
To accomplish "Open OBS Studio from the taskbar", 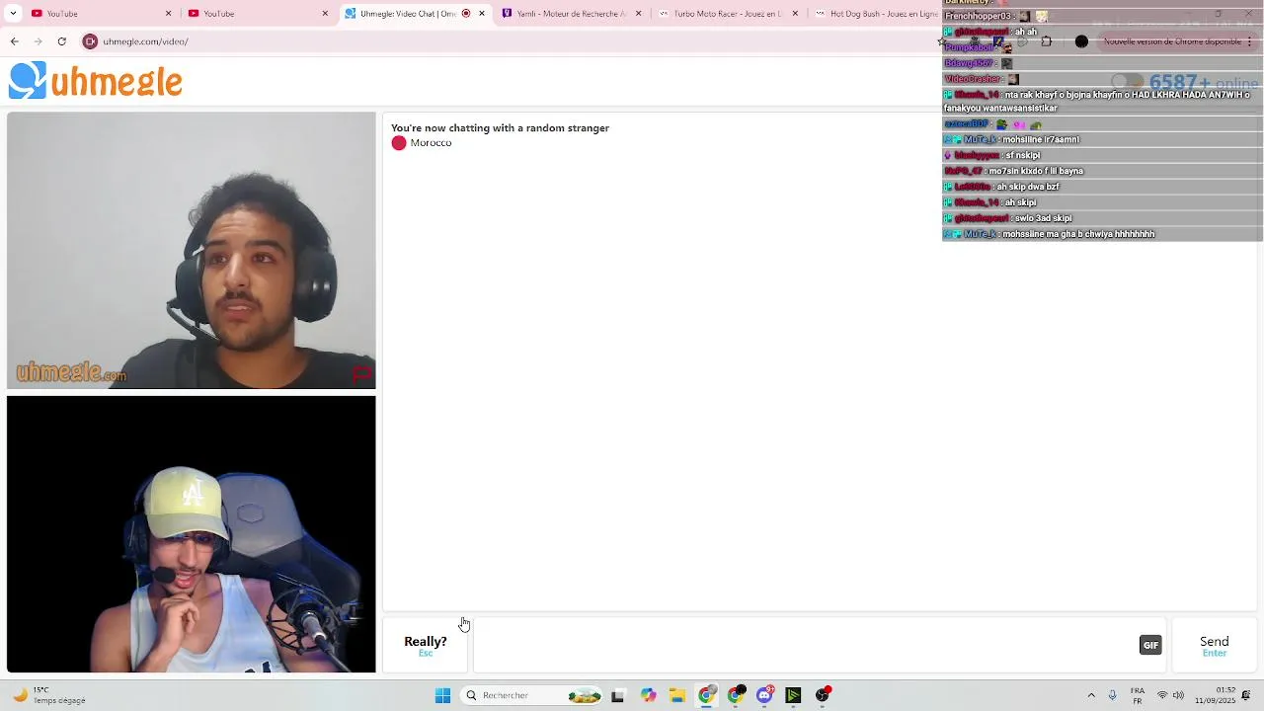I will tap(823, 695).
